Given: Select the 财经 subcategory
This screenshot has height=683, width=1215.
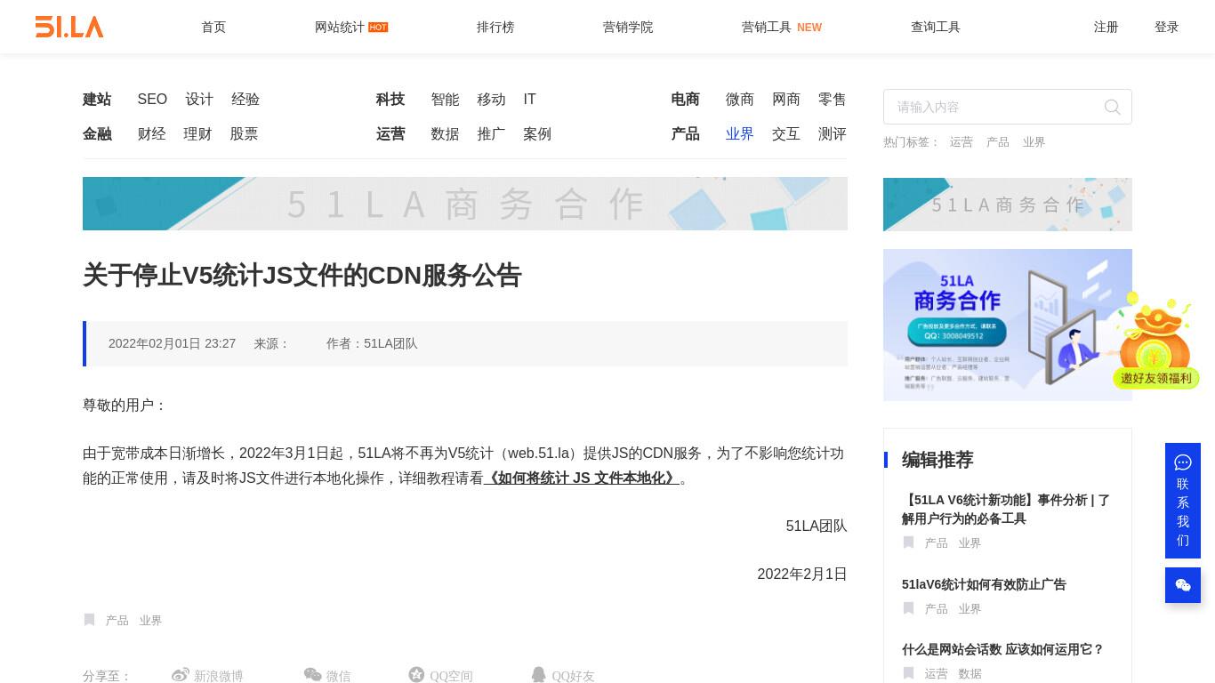Looking at the screenshot, I should tap(152, 134).
